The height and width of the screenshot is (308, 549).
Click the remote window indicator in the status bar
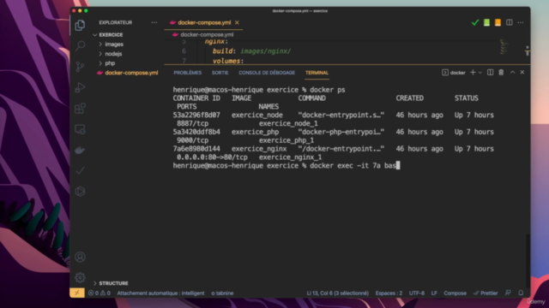[77, 293]
